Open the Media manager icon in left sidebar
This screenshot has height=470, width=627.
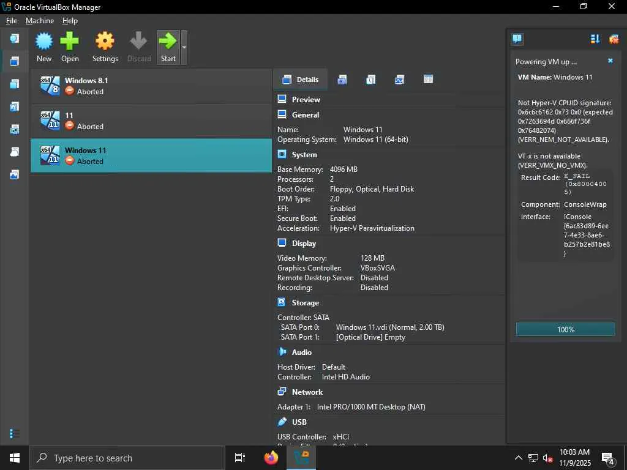(15, 106)
